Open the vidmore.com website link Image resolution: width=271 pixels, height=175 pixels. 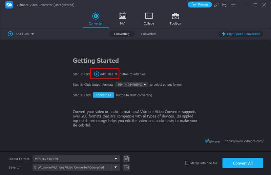pyautogui.click(x=244, y=141)
